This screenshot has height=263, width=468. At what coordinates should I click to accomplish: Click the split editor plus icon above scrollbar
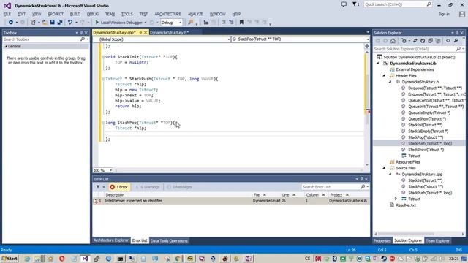367,46
